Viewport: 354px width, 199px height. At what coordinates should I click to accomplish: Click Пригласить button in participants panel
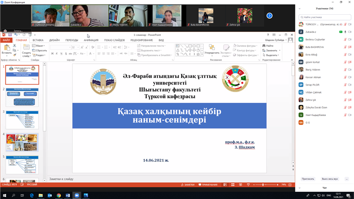[x=307, y=179]
